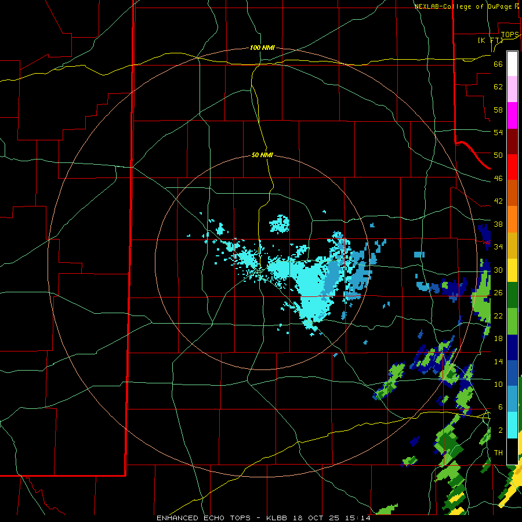Click the "50 NMI" range ring label

point(262,155)
